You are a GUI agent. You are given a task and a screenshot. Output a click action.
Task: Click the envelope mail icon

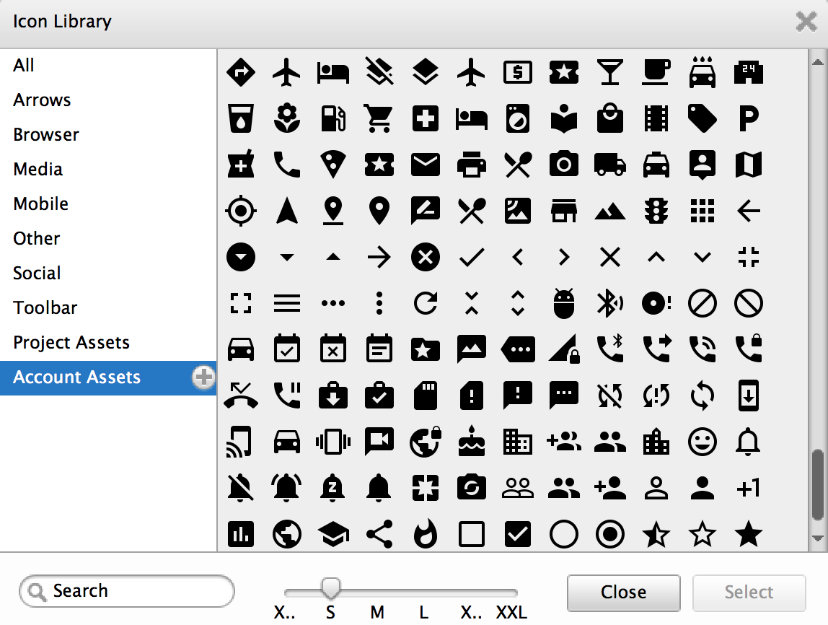pyautogui.click(x=425, y=165)
